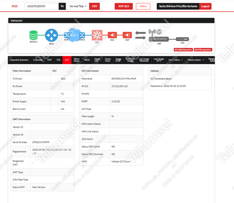Click the METRO-E cloud icon

[74, 35]
